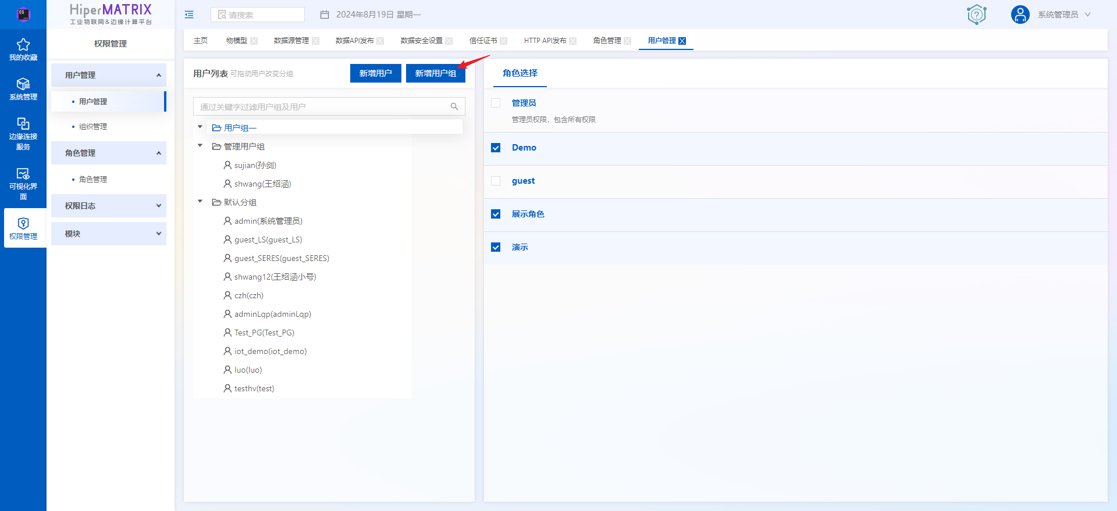
Task: Switch to the 物模型 tab
Action: (236, 41)
